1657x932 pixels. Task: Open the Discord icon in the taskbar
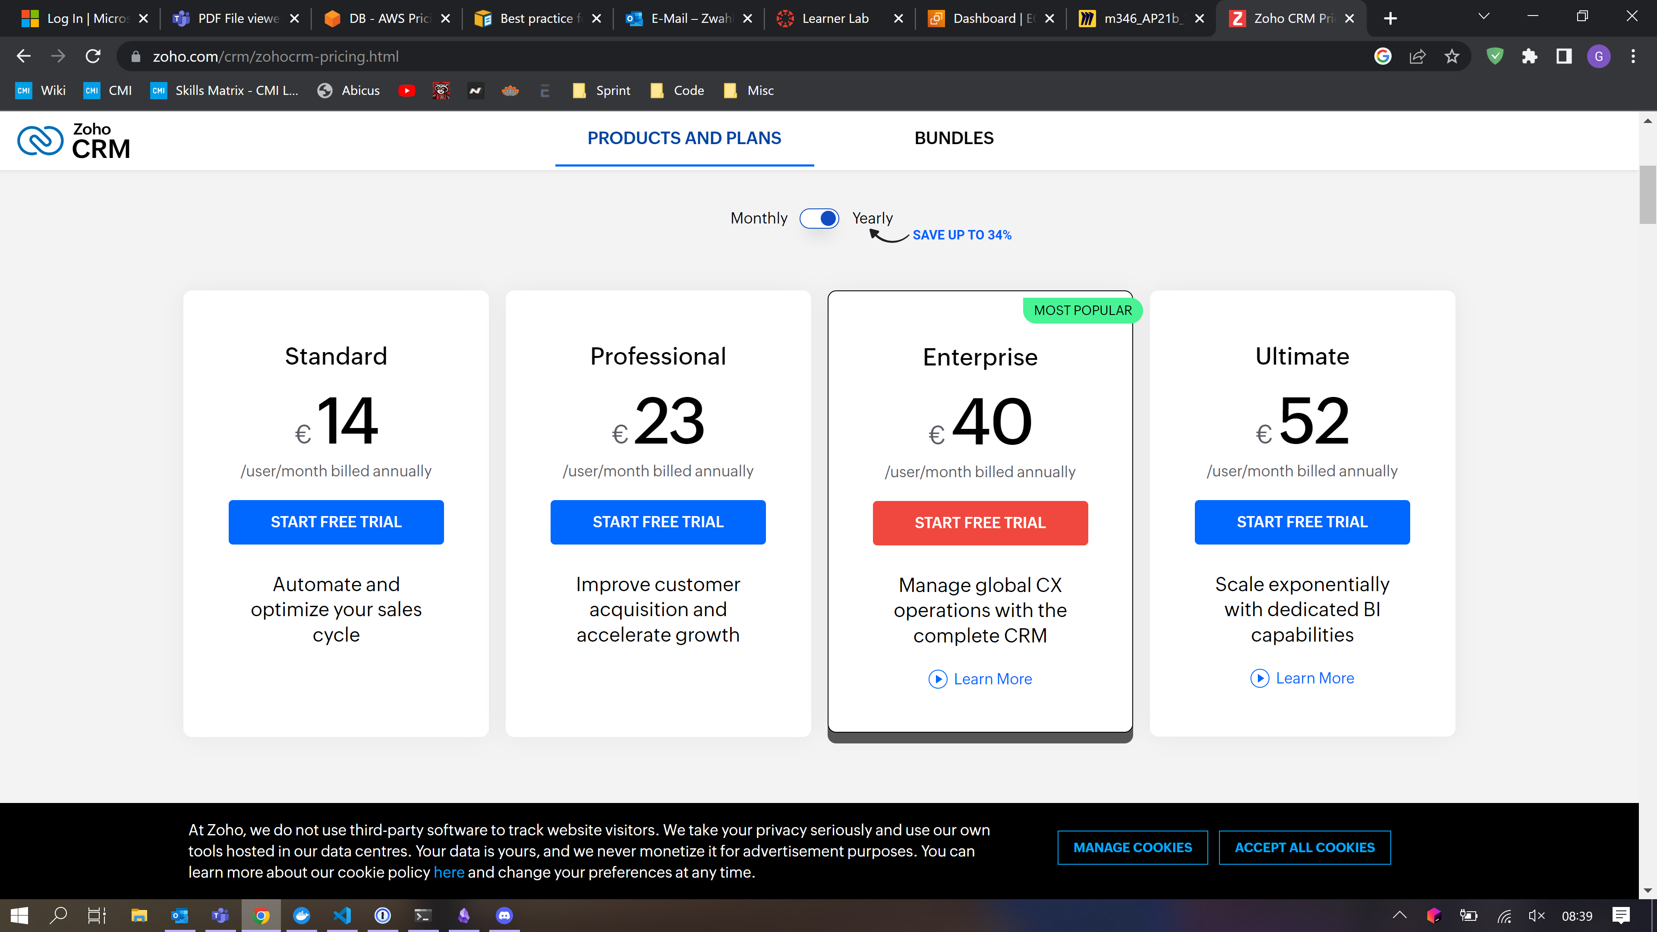pos(504,915)
